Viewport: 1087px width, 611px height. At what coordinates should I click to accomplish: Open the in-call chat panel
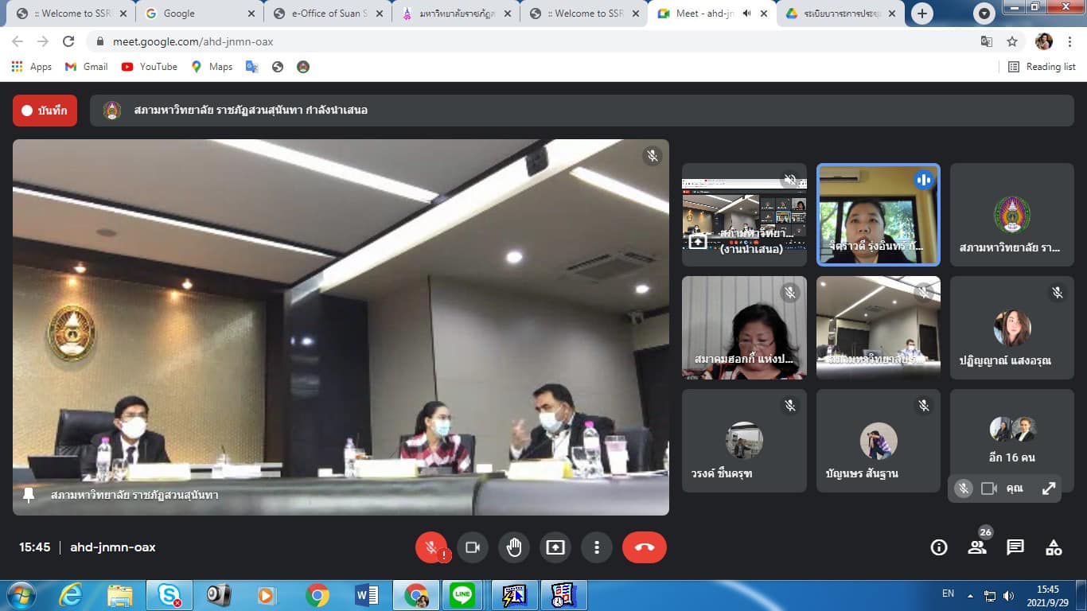(1015, 547)
